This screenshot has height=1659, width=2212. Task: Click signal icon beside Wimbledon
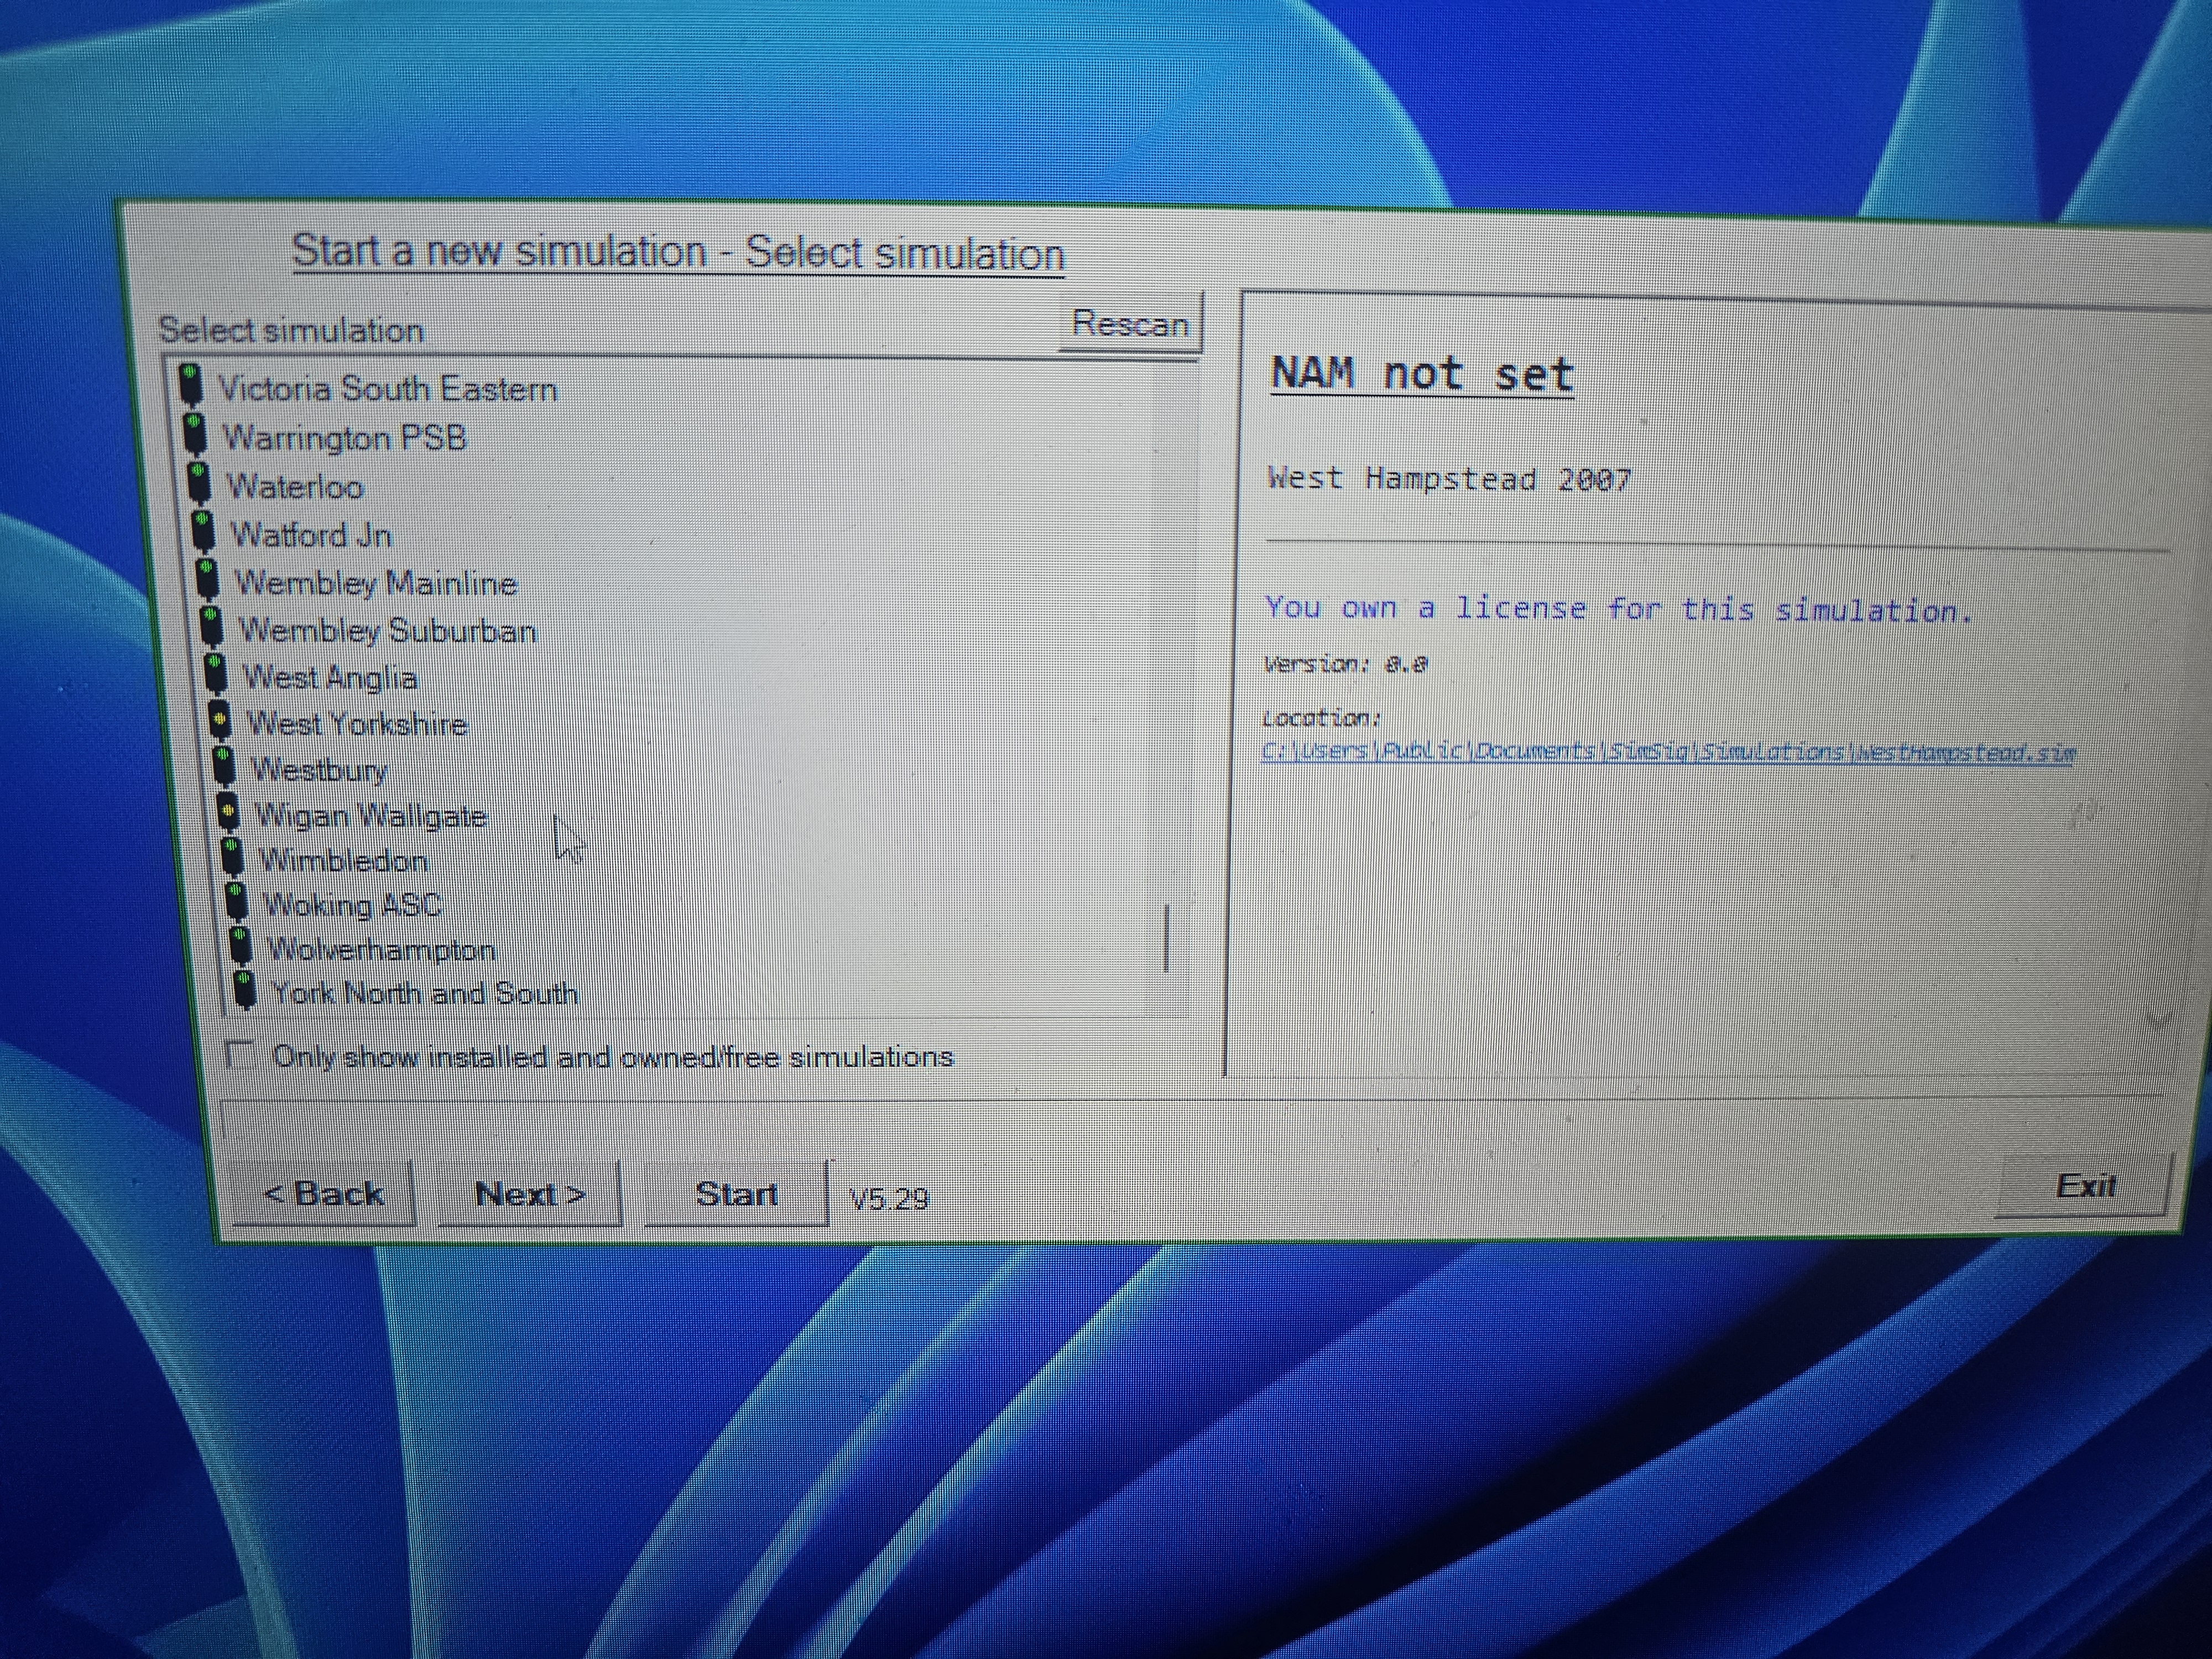coord(232,857)
